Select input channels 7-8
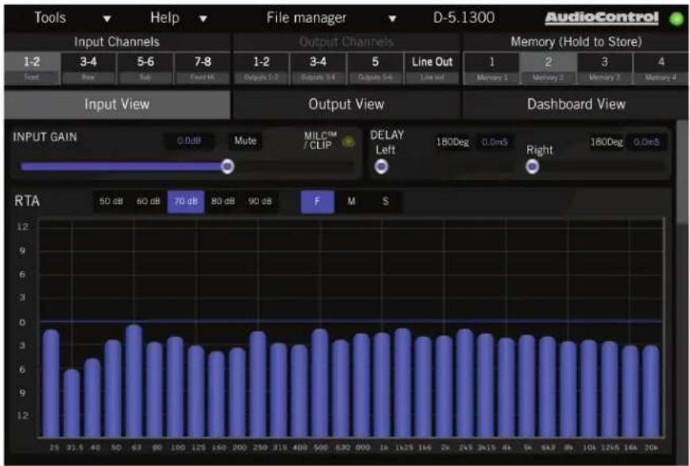Viewport: 690px width, 466px height. [x=203, y=68]
